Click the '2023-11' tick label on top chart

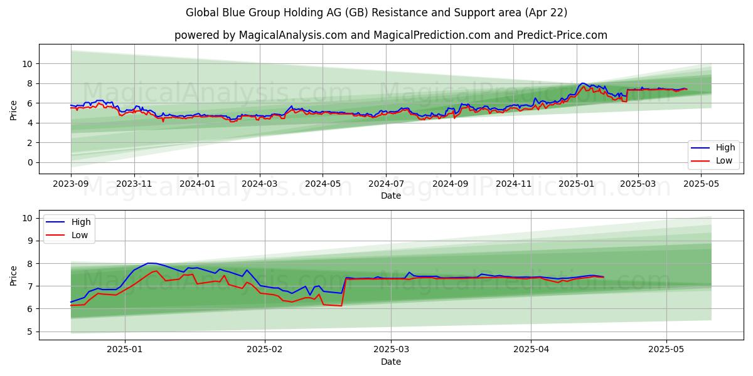coord(134,184)
